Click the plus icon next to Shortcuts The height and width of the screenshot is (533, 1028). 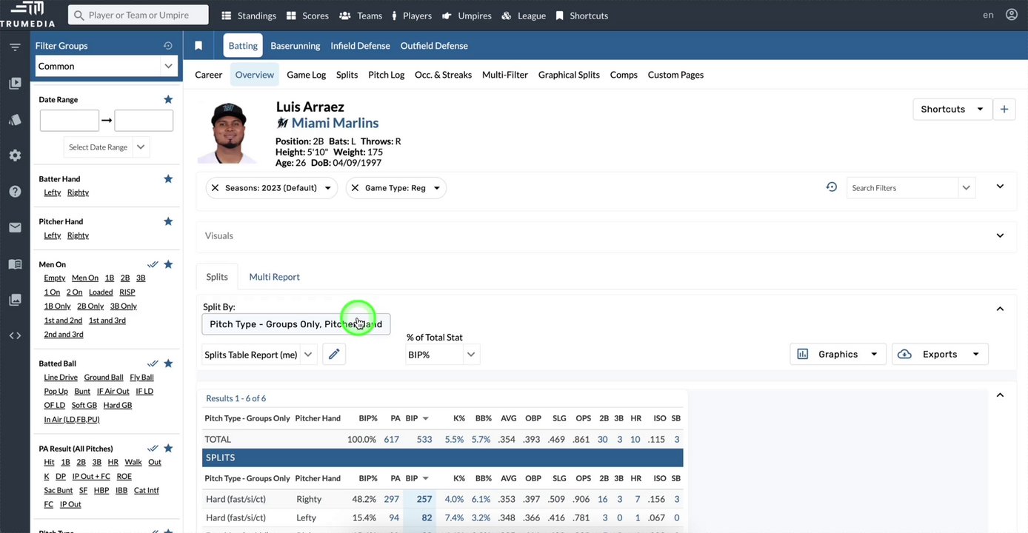(x=1004, y=109)
